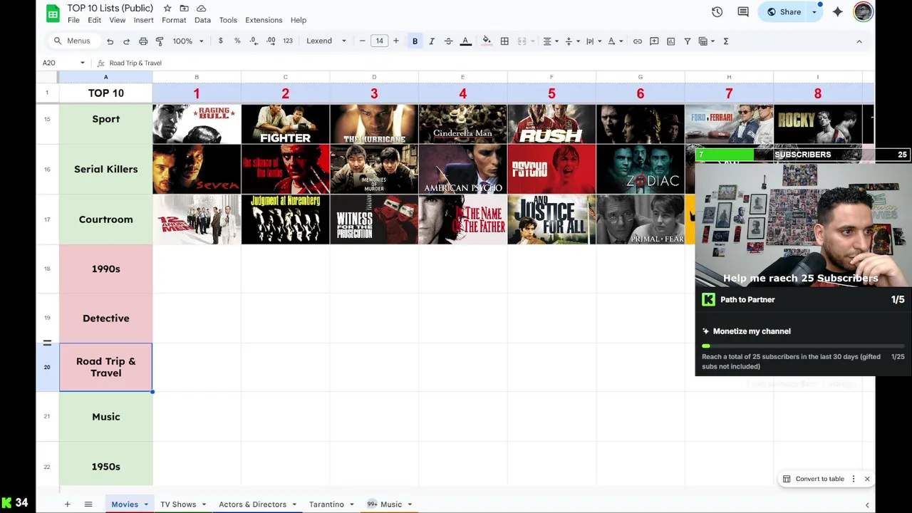Apply currency format with dollar icon
The width and height of the screenshot is (912, 513).
tap(220, 41)
